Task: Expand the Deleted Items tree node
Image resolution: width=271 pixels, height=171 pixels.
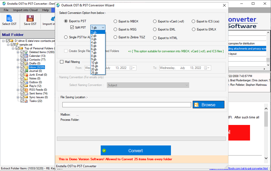Action: coord(18,52)
